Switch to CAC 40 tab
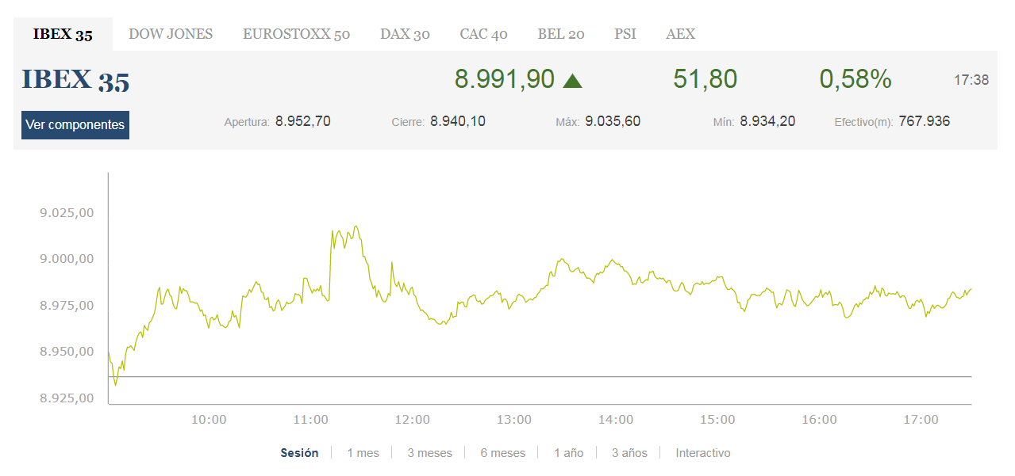This screenshot has width=1015, height=476. (x=483, y=34)
